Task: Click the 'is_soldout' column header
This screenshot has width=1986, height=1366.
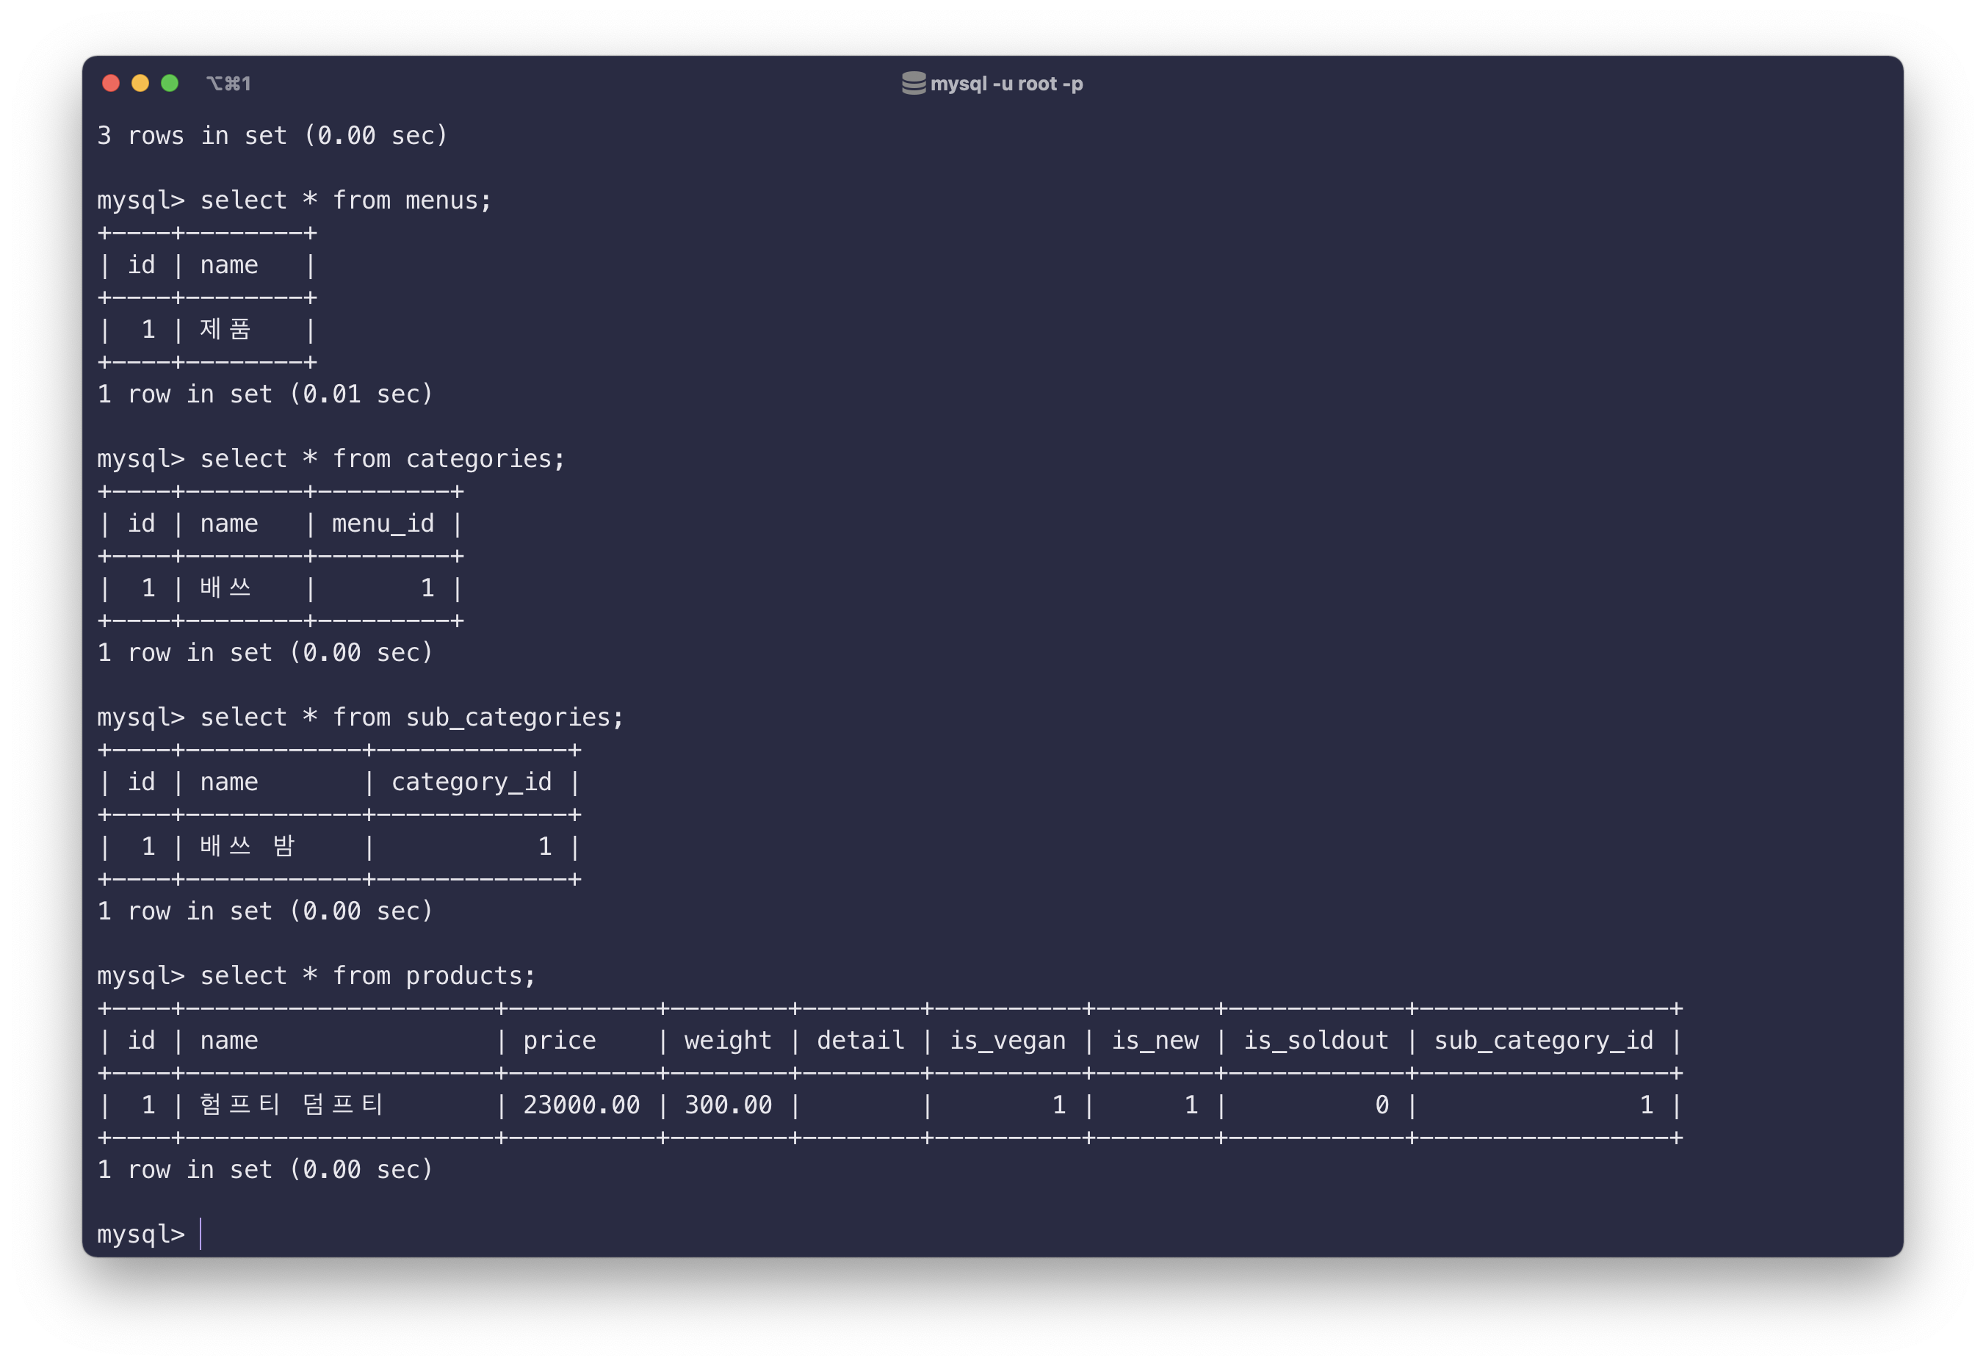Action: (x=1315, y=1041)
